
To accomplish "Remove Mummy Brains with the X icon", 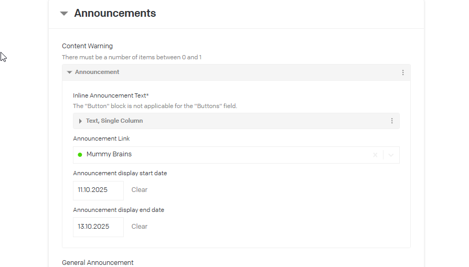I will point(375,155).
